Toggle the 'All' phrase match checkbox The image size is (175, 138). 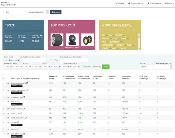pos(47,60)
